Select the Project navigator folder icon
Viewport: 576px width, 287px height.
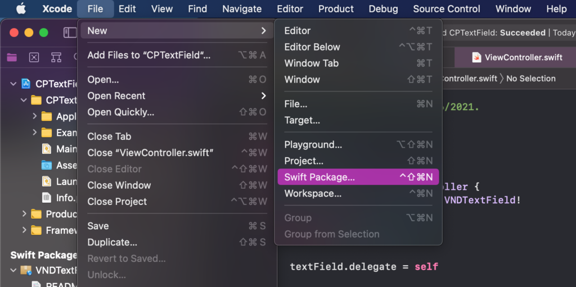(12, 57)
